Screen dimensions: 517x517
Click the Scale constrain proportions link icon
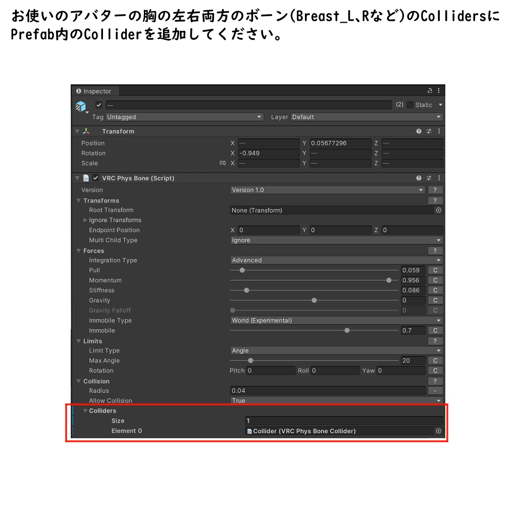pyautogui.click(x=223, y=163)
